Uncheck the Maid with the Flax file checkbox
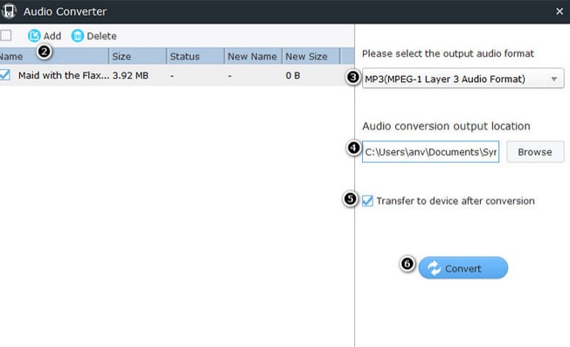Viewport: 570px width, 347px height. (x=4, y=75)
